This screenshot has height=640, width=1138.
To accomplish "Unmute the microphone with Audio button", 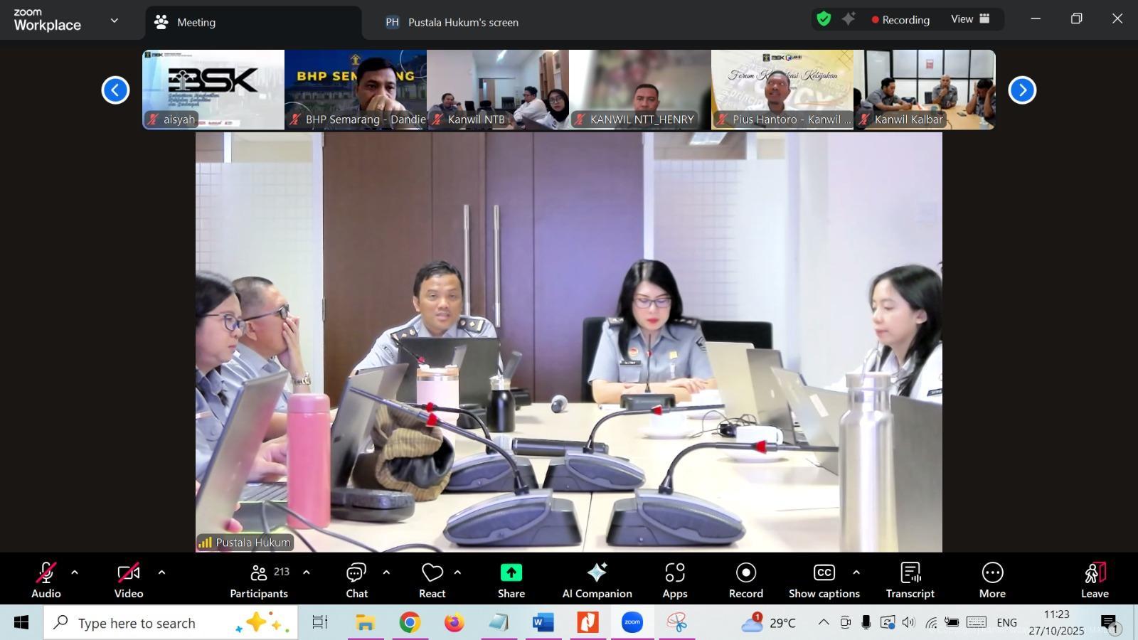I will click(x=46, y=580).
